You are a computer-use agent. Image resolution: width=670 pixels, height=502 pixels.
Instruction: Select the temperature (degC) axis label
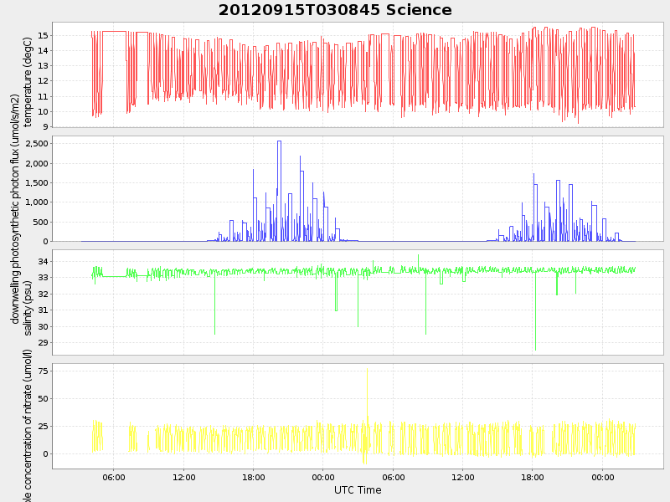(x=28, y=82)
